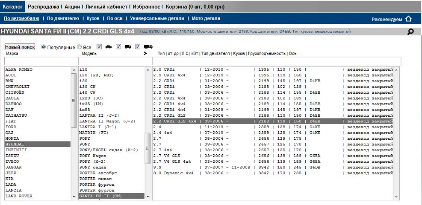Click the Модель list scrollbar thumb

(x=148, y=148)
